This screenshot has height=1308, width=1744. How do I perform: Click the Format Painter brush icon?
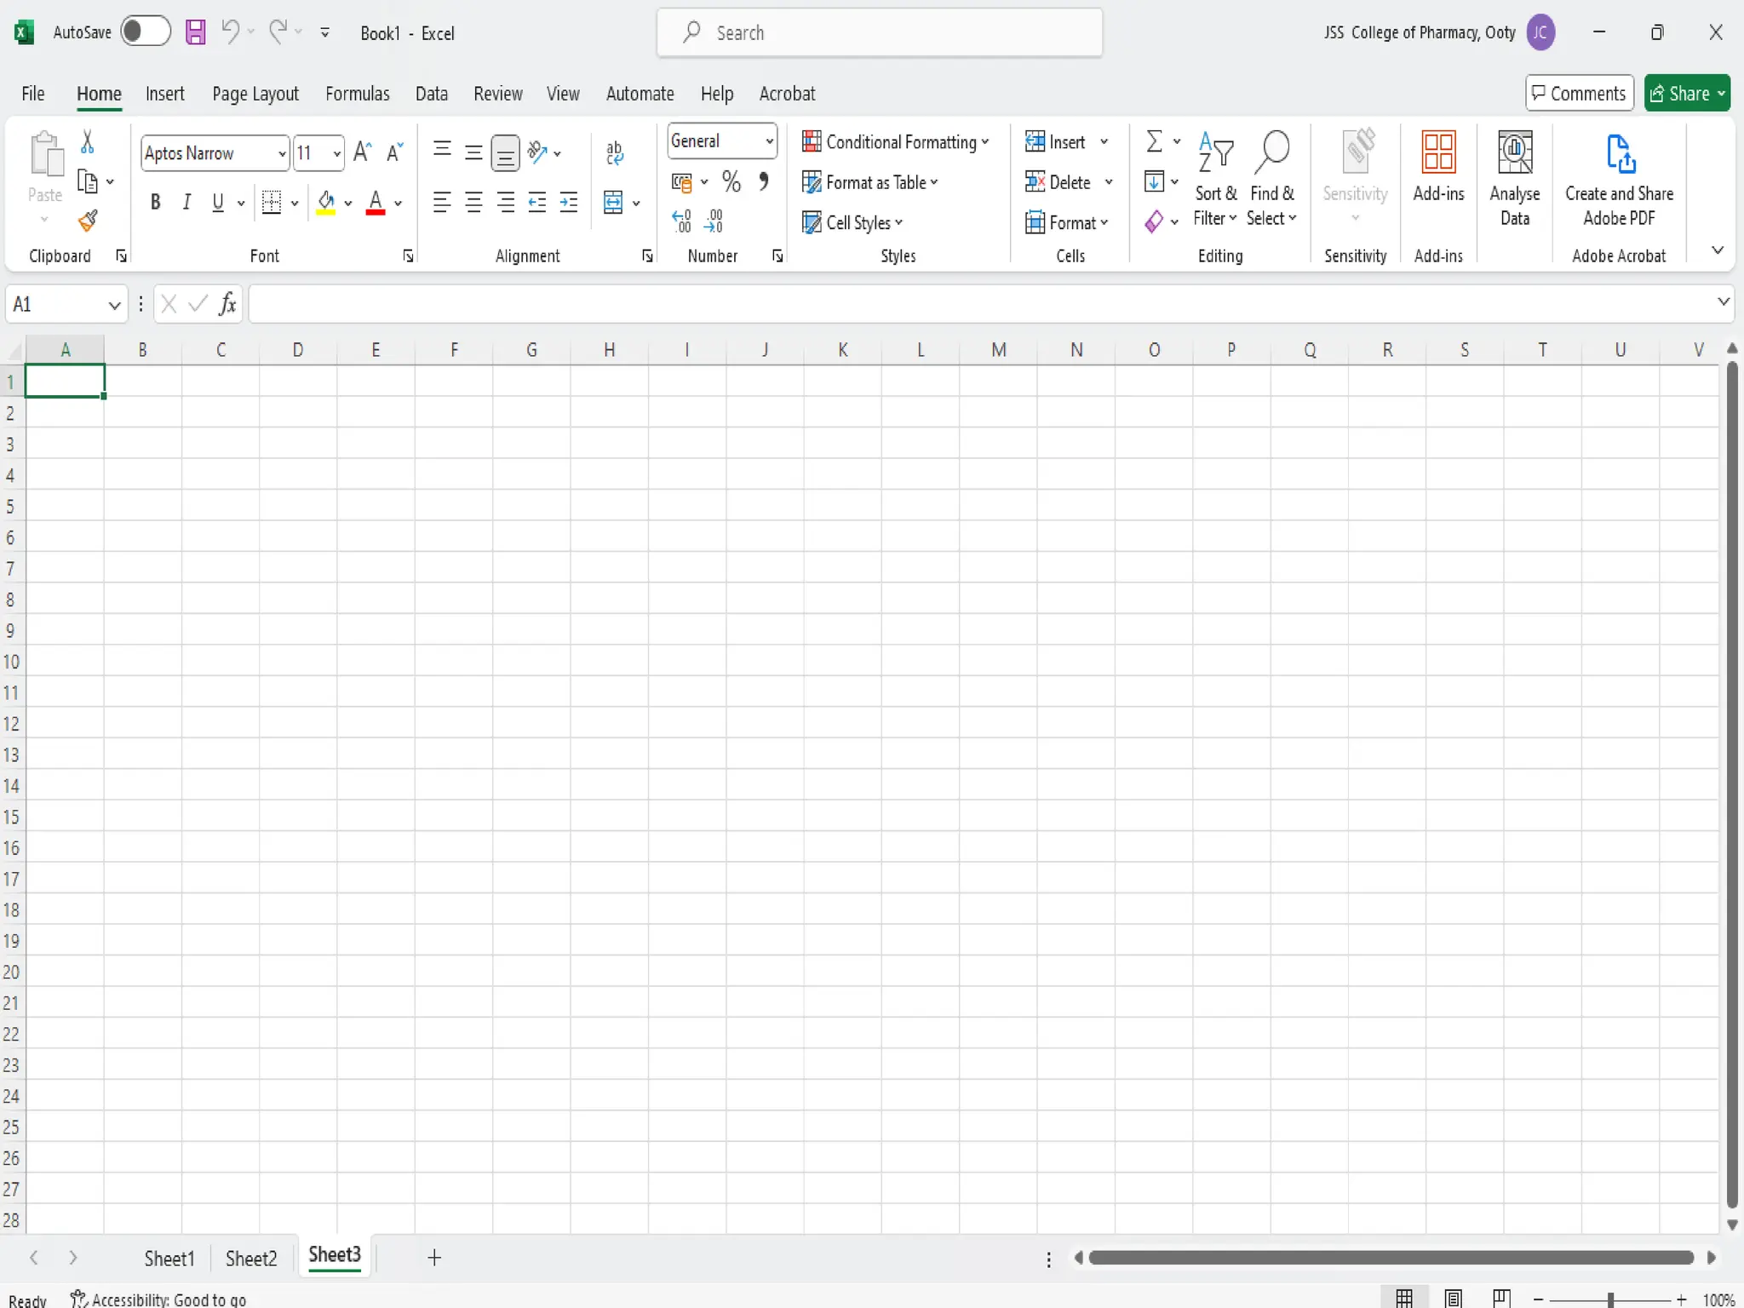point(88,221)
